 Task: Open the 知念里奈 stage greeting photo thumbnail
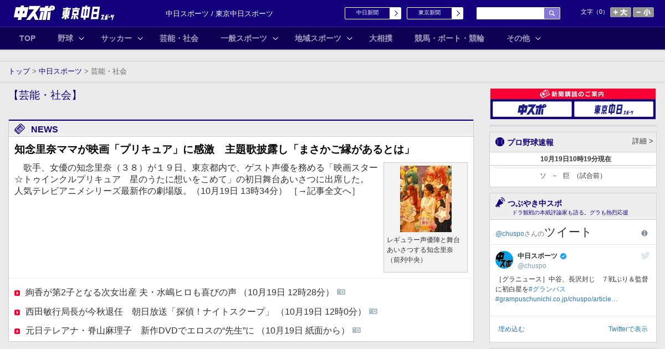coord(426,199)
